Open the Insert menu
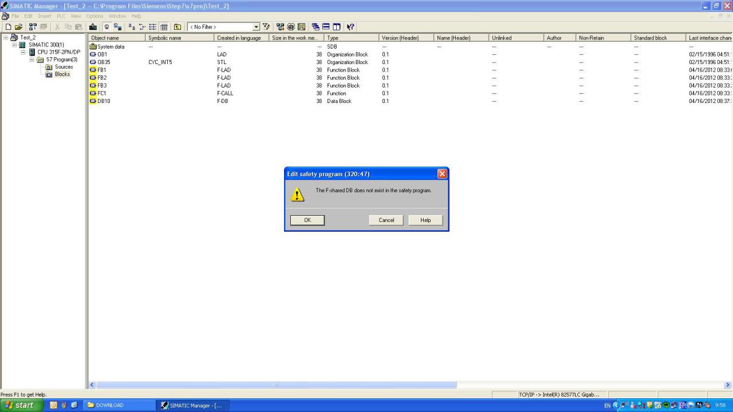This screenshot has height=412, width=733. pos(45,16)
